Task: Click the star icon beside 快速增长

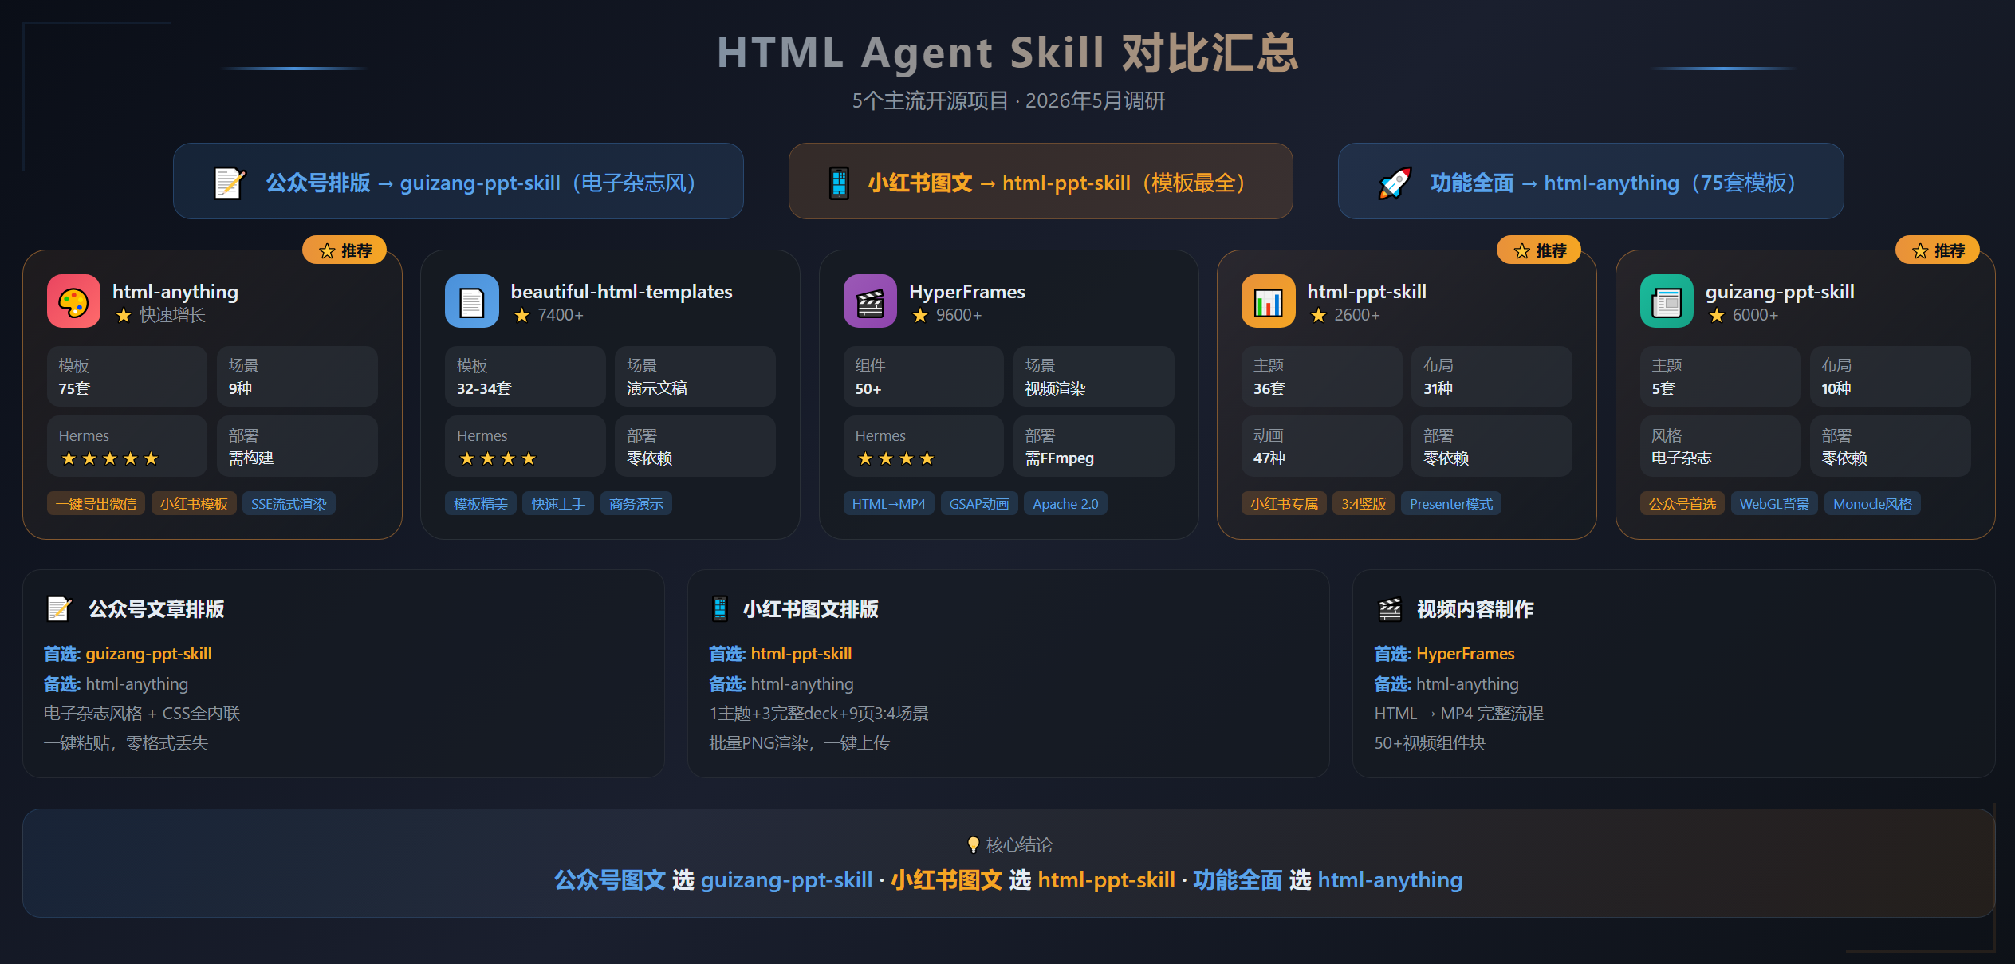Action: (x=124, y=316)
